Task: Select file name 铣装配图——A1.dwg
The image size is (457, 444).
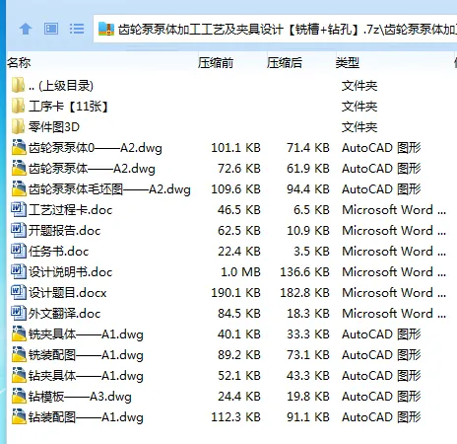Action: click(86, 355)
